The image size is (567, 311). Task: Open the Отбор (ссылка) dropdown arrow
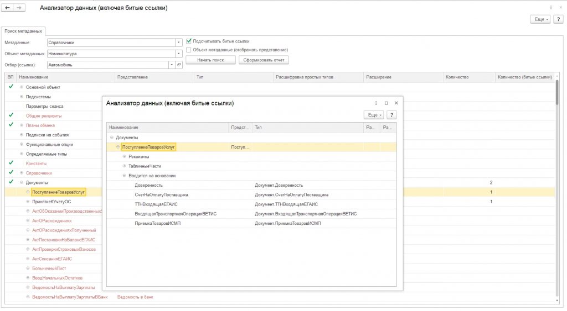(x=172, y=65)
